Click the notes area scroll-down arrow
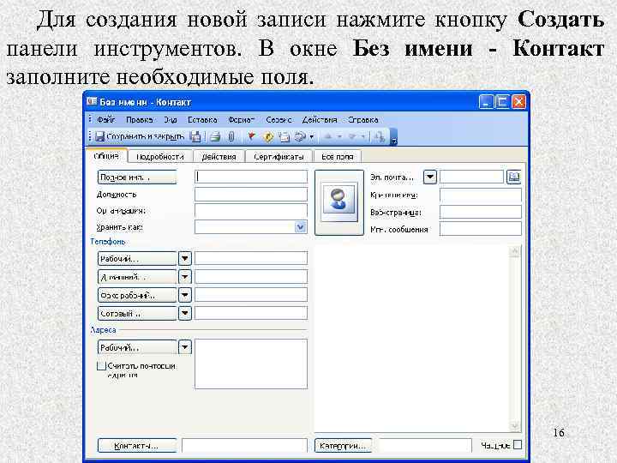 click(x=515, y=426)
